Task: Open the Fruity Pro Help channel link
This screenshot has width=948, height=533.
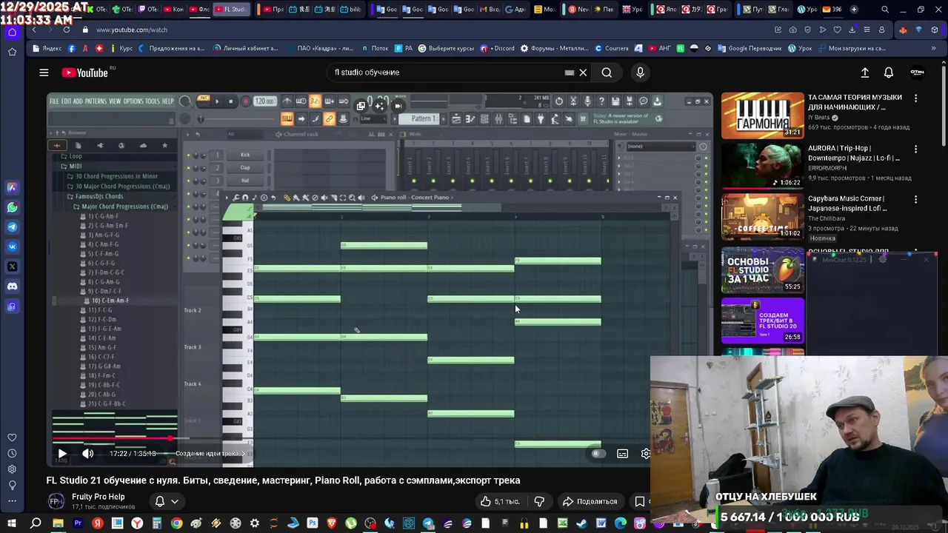Action: [98, 497]
